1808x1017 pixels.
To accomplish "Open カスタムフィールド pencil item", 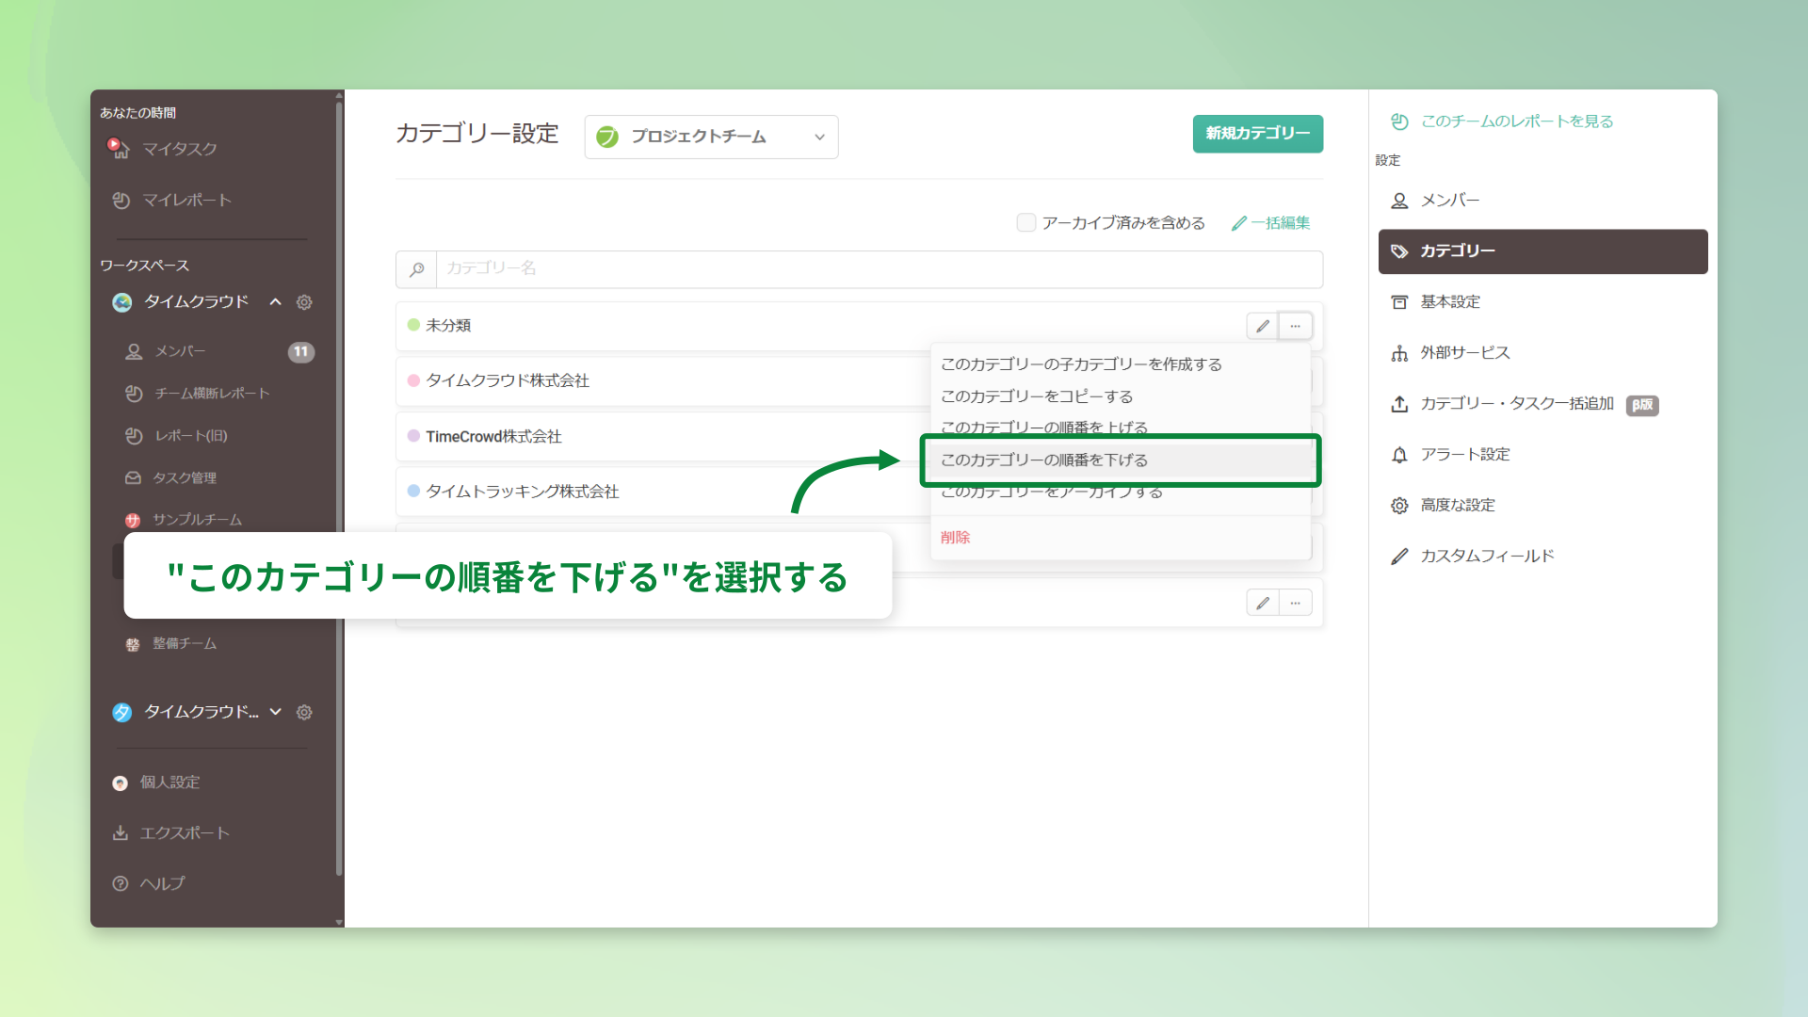I will click(1486, 557).
